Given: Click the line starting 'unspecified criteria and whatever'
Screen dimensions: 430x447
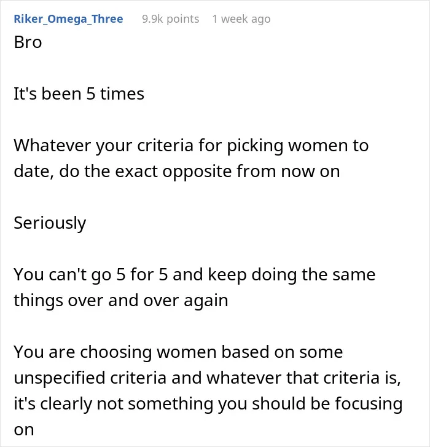Looking at the screenshot, I should [207, 378].
